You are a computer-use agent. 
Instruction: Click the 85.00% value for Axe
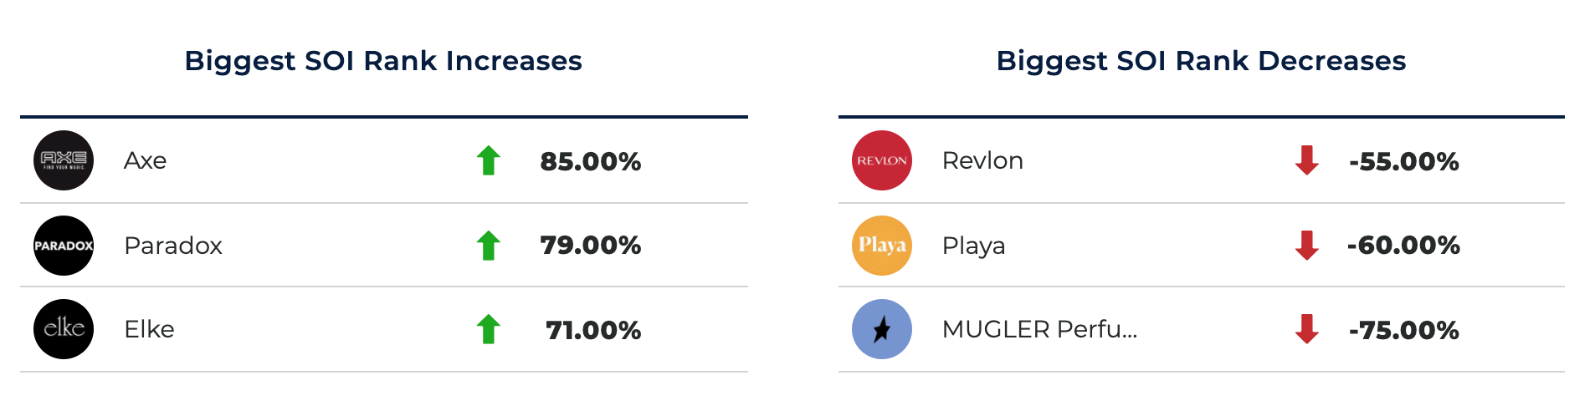point(591,161)
